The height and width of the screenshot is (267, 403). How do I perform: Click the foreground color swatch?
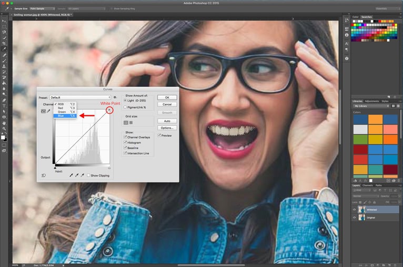click(3, 137)
